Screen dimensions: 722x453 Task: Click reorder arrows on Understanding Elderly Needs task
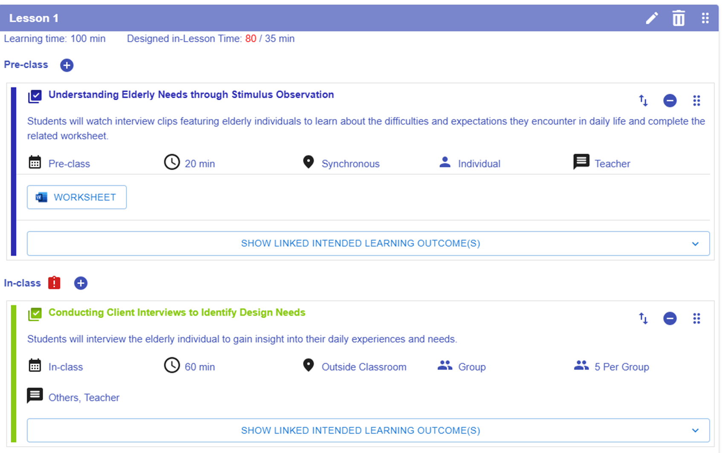tap(643, 101)
